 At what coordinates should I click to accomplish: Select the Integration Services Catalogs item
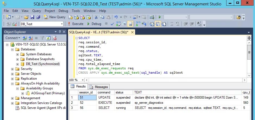(41, 103)
